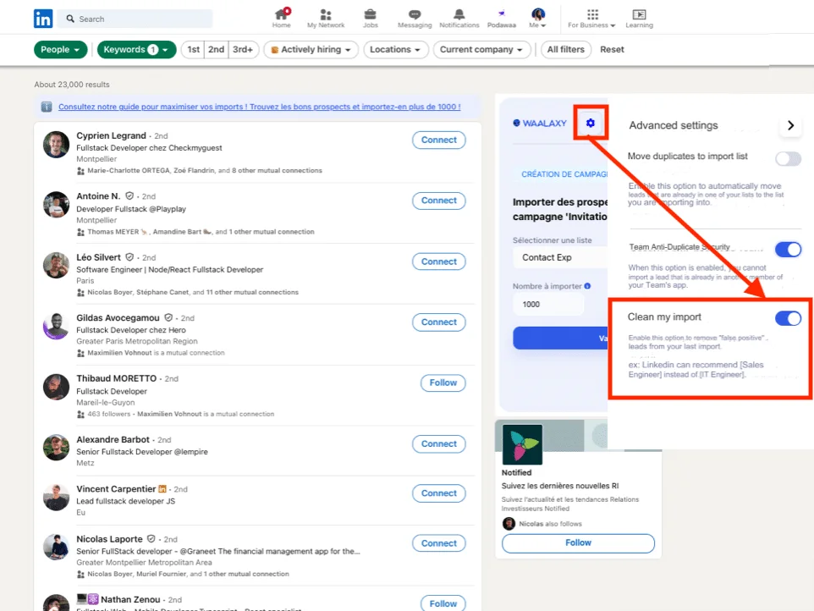Open Thibaud MORETTO's profile photo
The width and height of the screenshot is (814, 611).
point(56,387)
